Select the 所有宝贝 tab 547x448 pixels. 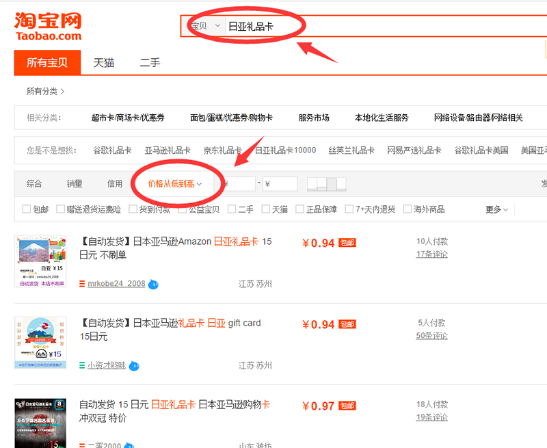pyautogui.click(x=47, y=63)
